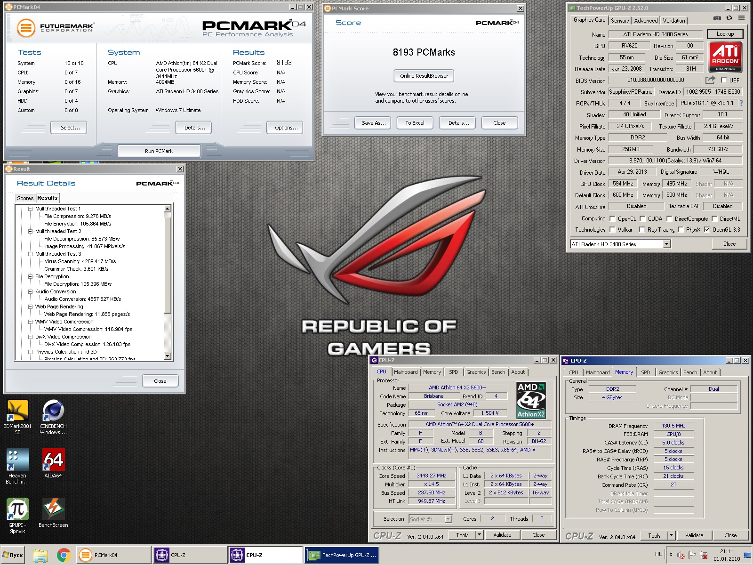The width and height of the screenshot is (753, 565).
Task: Switch to the Advanced tab in GPU-Z
Action: 646,21
